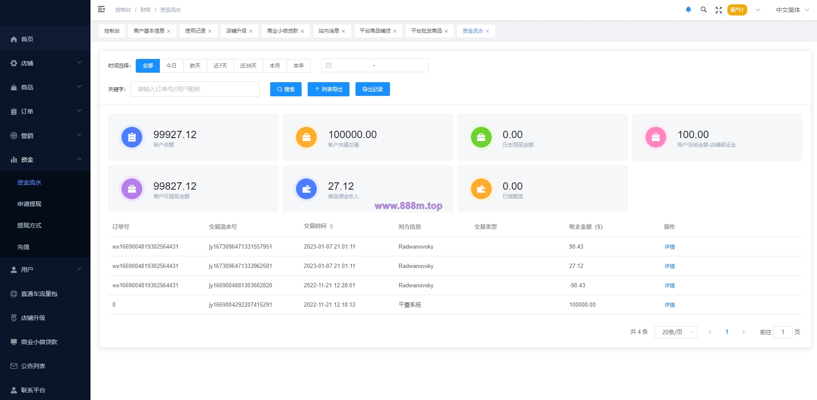Focus the 关键字 order number search input
The height and width of the screenshot is (400, 817).
coord(195,89)
